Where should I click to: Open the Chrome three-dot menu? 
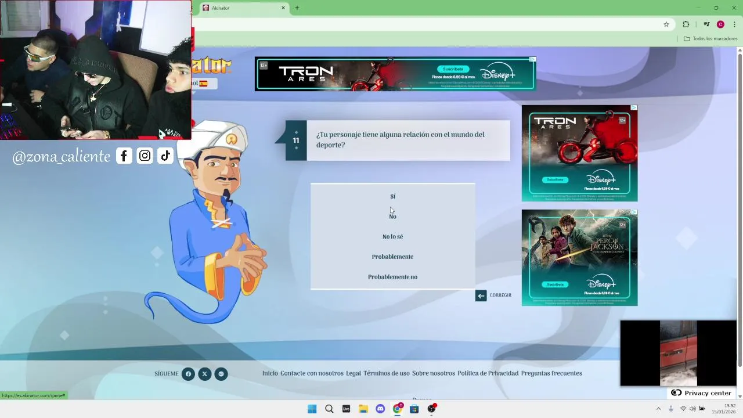(734, 24)
